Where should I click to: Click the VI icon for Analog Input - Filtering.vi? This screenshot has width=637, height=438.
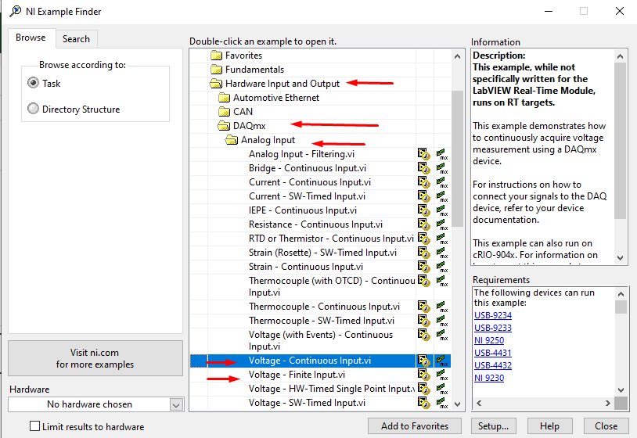423,154
